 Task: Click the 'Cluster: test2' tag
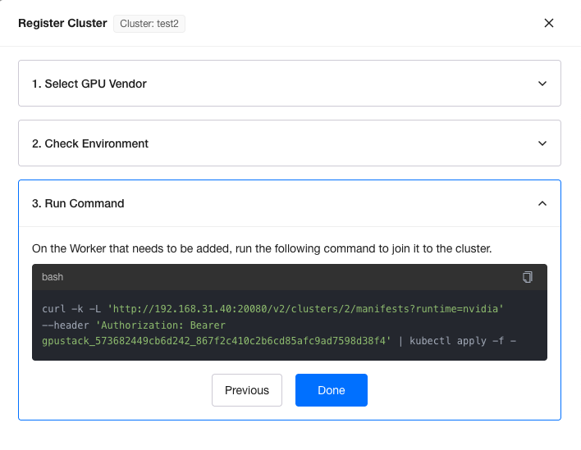pos(149,24)
